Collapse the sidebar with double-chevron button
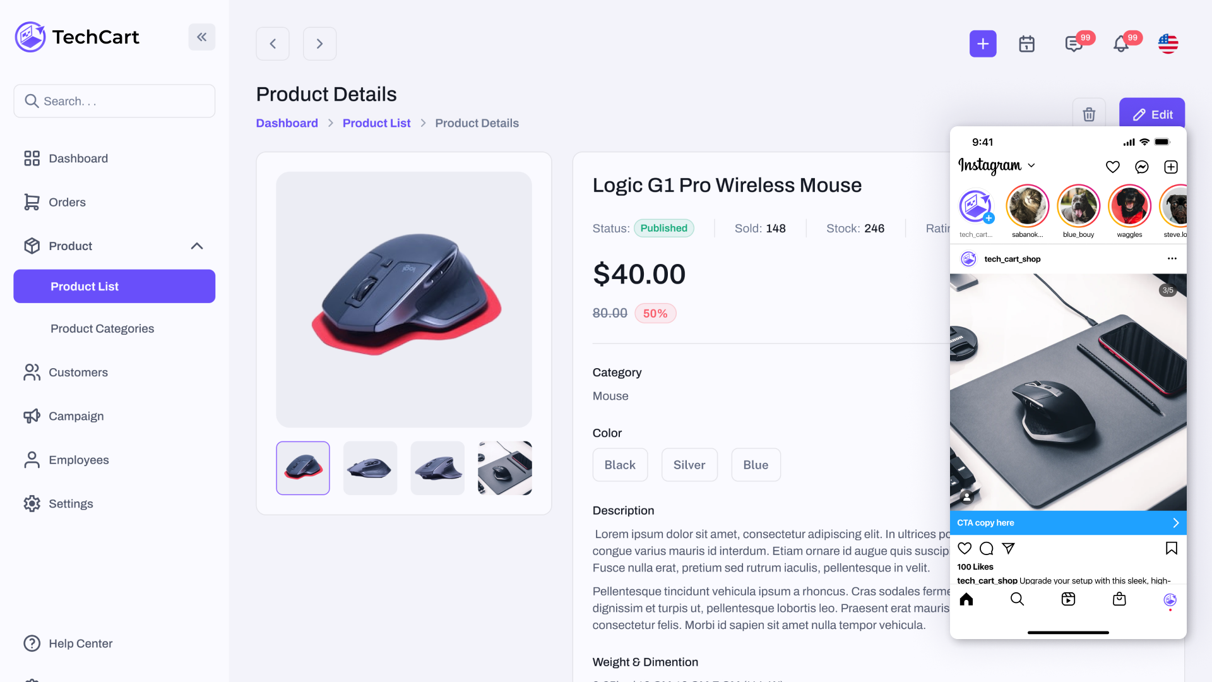 pos(202,37)
